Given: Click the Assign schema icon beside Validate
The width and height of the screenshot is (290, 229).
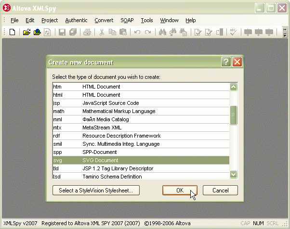Looking at the screenshot, I should pyautogui.click(x=219, y=32).
